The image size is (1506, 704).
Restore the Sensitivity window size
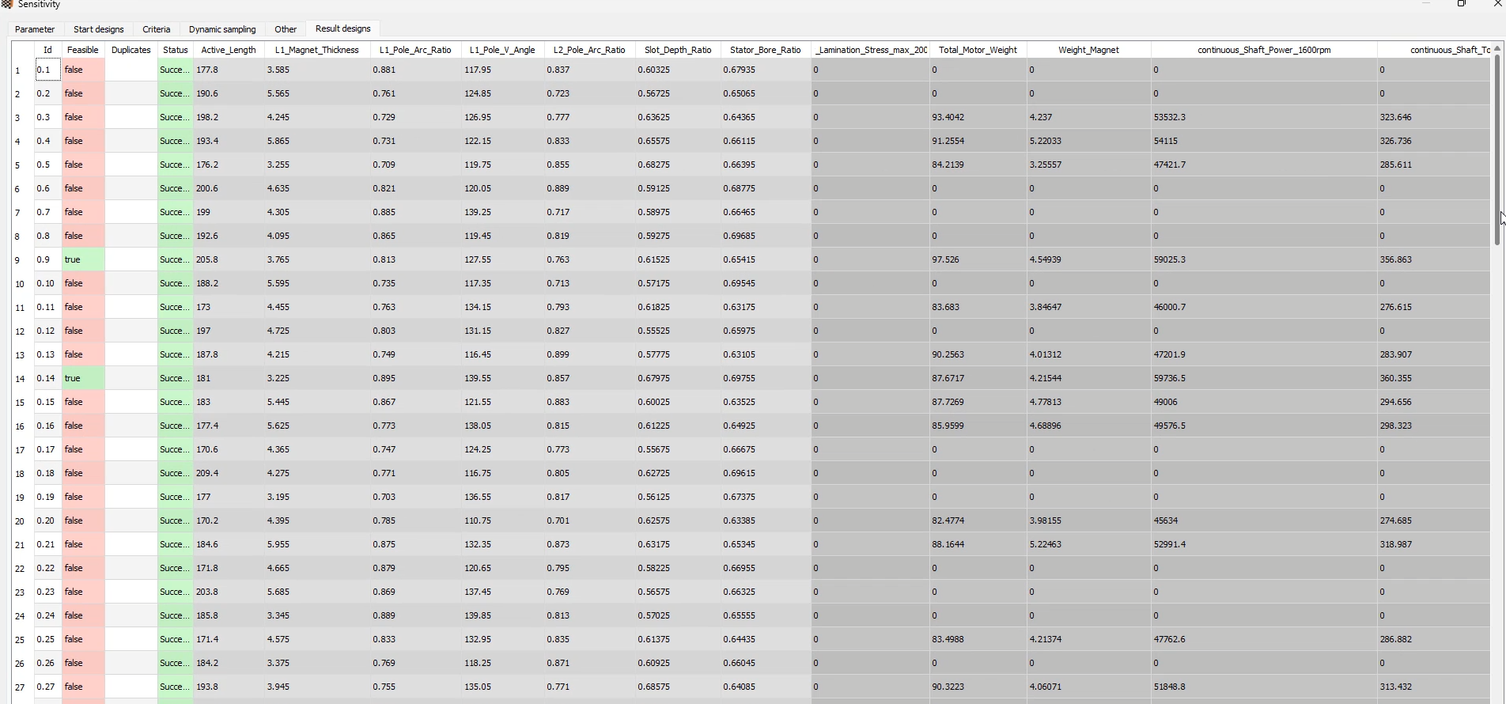1461,4
